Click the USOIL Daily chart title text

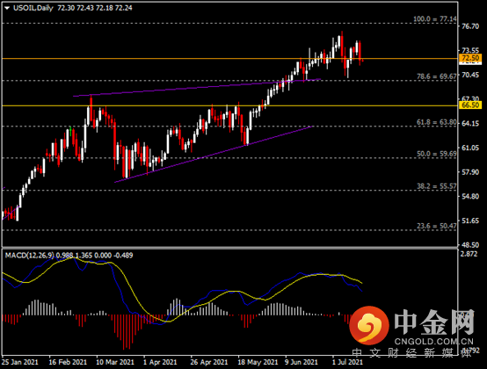pyautogui.click(x=33, y=8)
